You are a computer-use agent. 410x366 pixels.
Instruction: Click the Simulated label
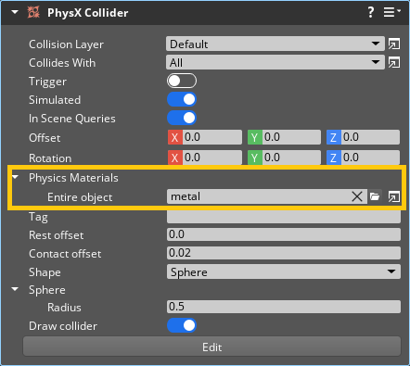coord(55,100)
